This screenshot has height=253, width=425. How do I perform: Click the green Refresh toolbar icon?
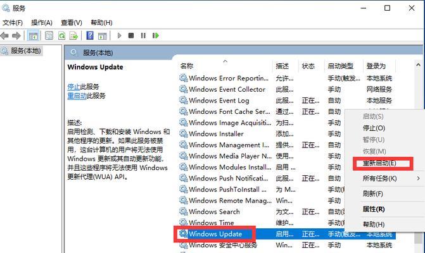click(x=62, y=35)
